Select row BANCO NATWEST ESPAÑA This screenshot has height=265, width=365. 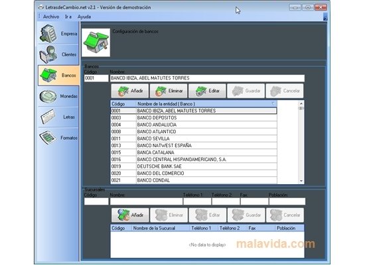click(x=194, y=146)
